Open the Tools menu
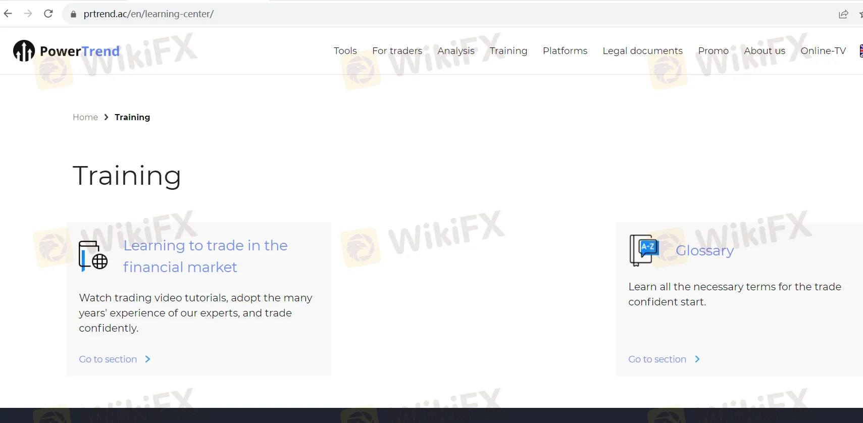The image size is (863, 423). pyautogui.click(x=345, y=51)
